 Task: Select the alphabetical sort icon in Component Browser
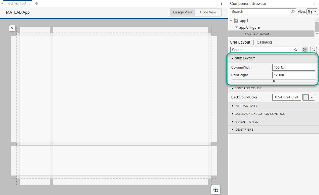(x=313, y=50)
